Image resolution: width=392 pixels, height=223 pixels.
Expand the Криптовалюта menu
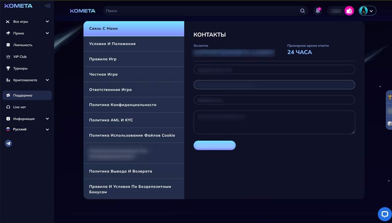tap(47, 80)
